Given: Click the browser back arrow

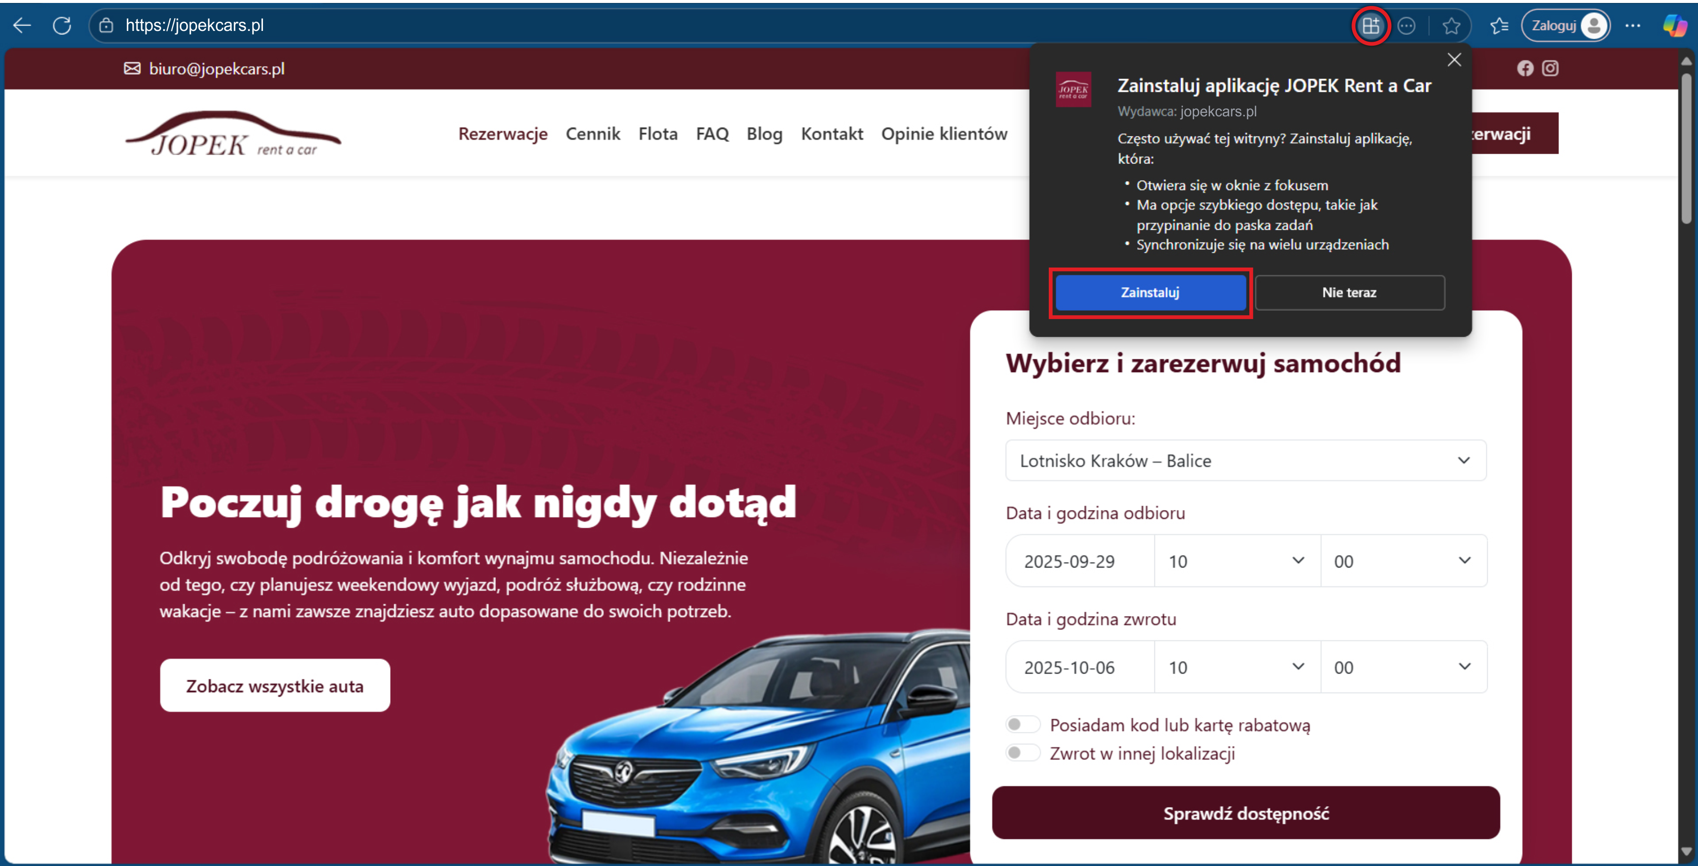Looking at the screenshot, I should tap(23, 26).
